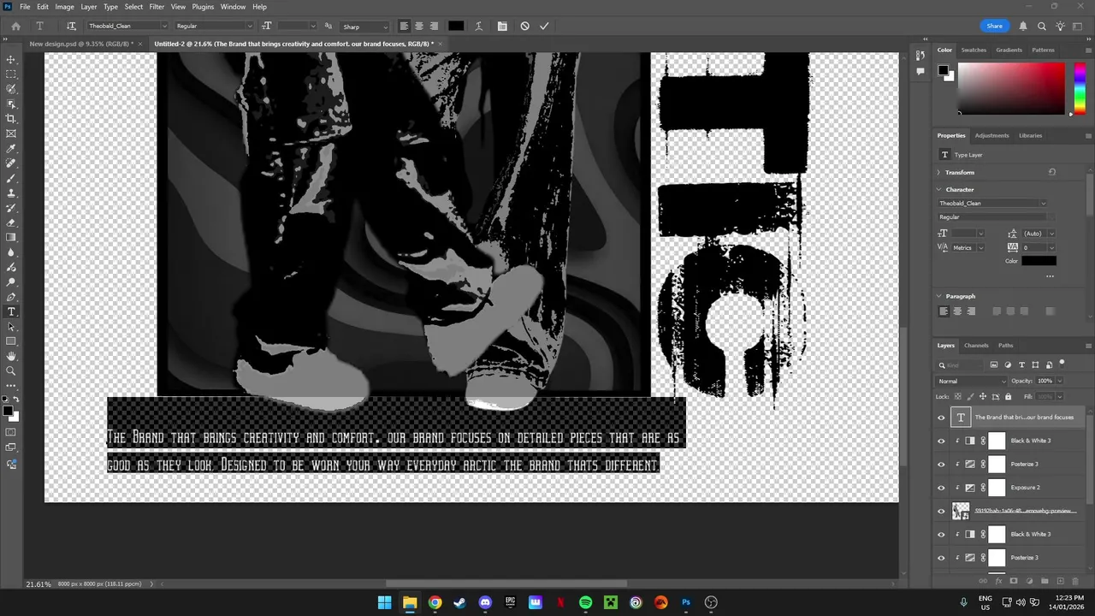Viewport: 1095px width, 616px height.
Task: Open the Plugins menu
Action: pos(203,7)
